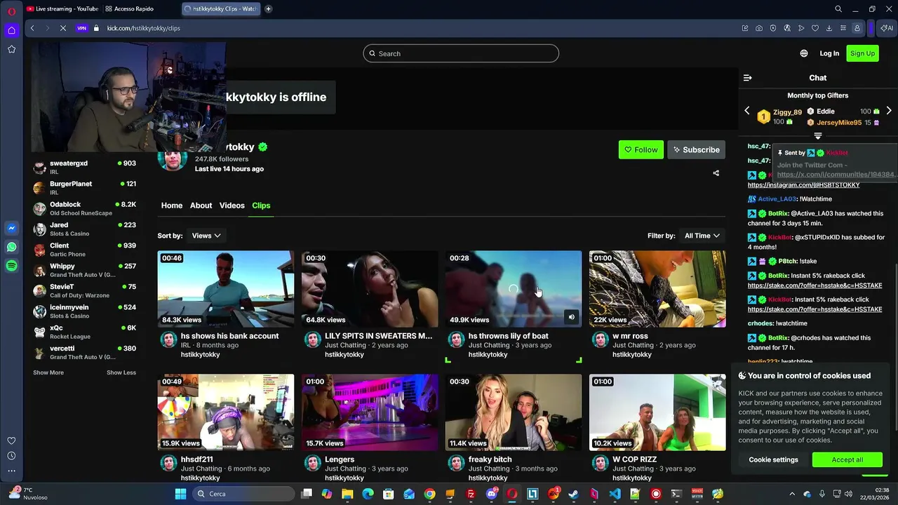Screen dimensions: 898x505
Task: Click Show Less recommended channels
Action: click(x=121, y=372)
